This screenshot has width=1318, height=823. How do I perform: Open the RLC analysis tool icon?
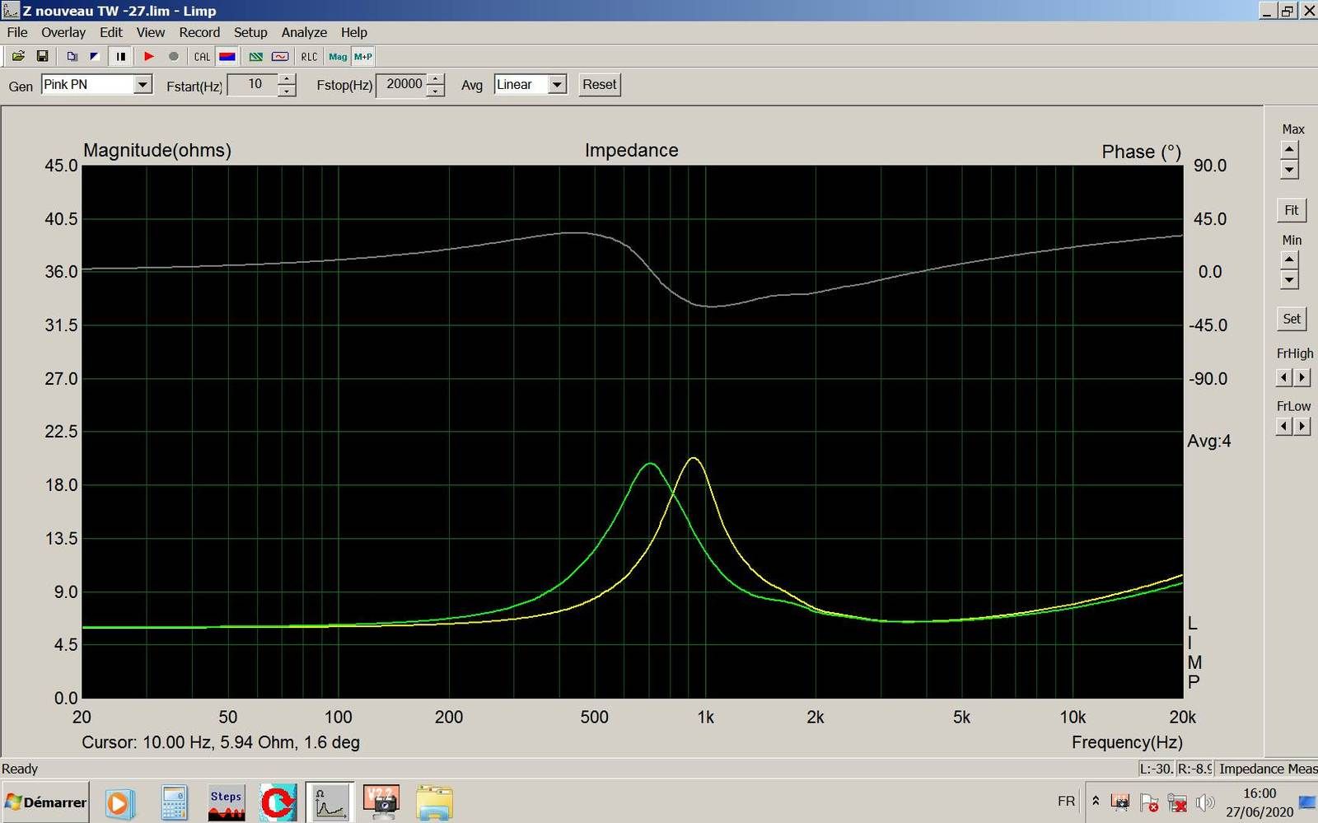tap(309, 57)
